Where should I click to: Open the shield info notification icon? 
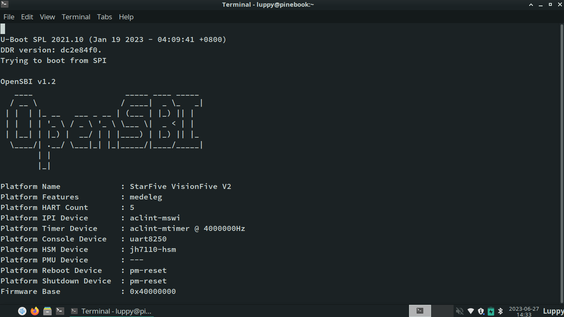click(x=481, y=311)
